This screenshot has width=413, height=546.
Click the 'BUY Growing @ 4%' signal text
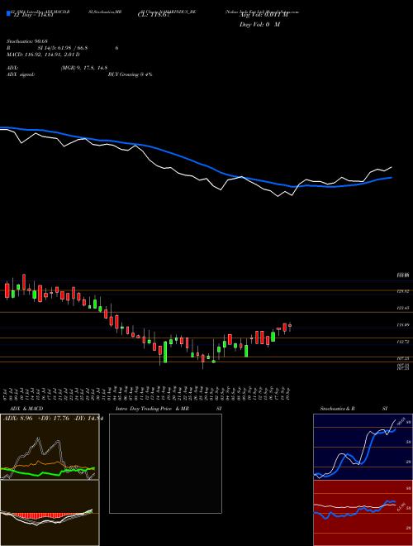pyautogui.click(x=130, y=74)
